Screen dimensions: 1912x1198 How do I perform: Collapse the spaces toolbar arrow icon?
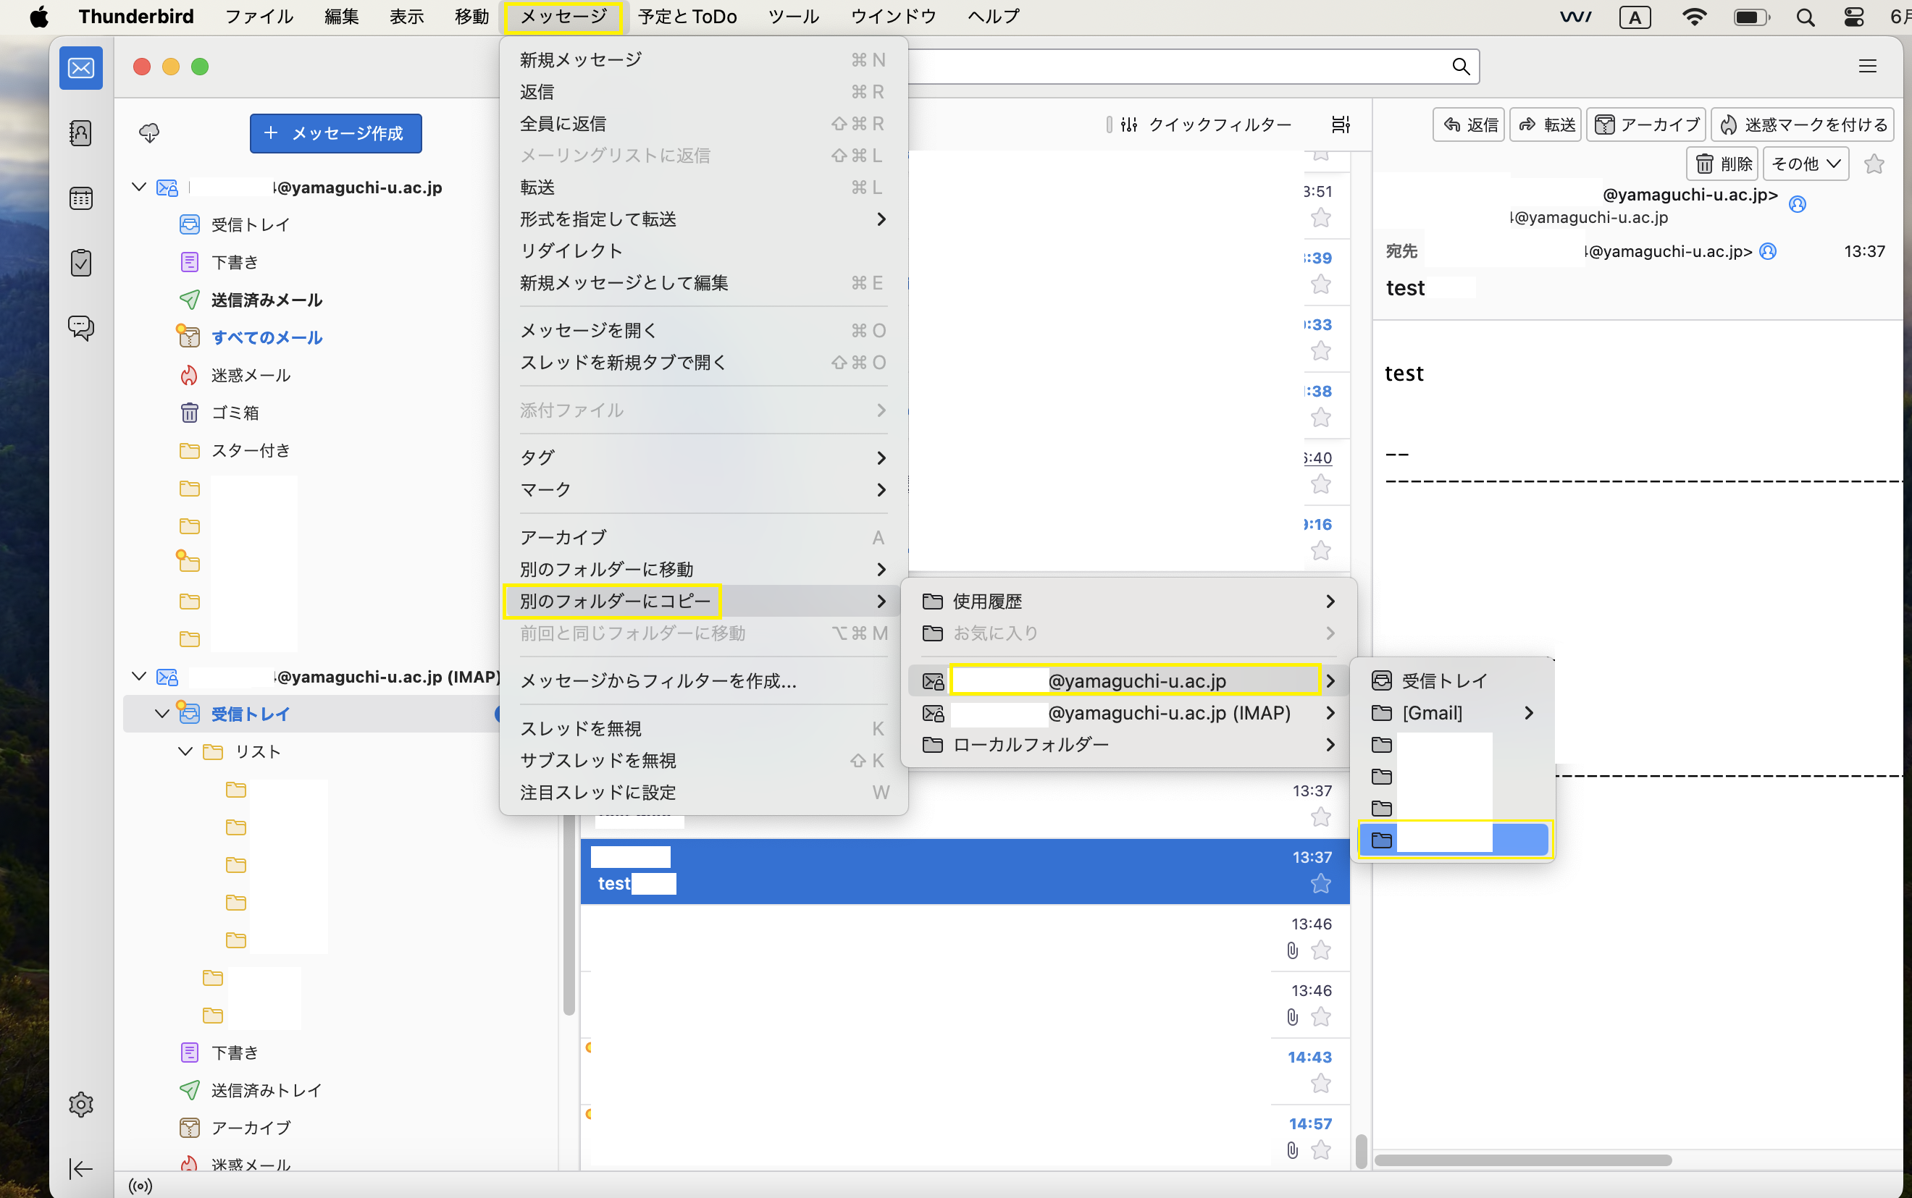click(x=81, y=1169)
